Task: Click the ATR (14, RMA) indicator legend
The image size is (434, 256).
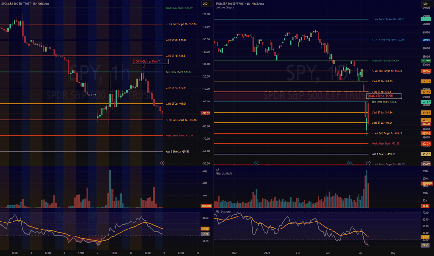Action: 224,174
